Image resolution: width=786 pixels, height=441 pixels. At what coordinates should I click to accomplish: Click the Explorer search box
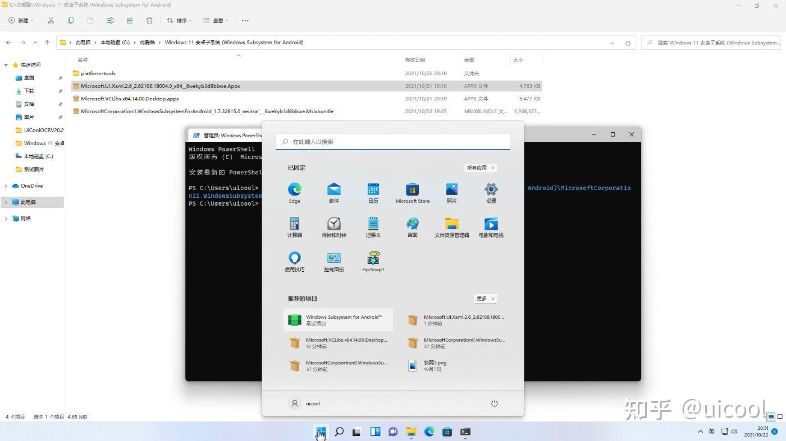point(712,43)
